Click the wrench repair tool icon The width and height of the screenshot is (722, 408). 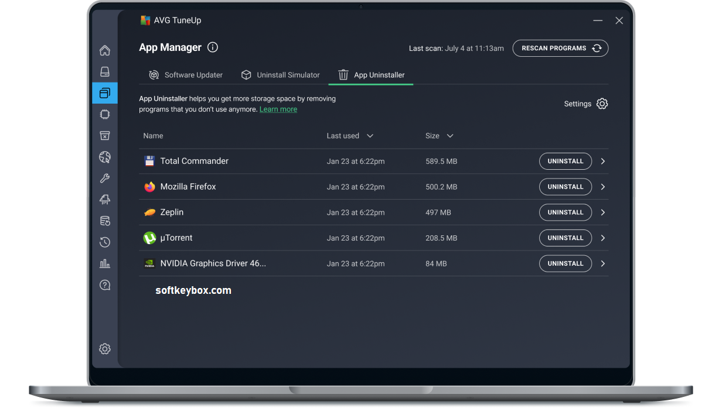pos(105,178)
